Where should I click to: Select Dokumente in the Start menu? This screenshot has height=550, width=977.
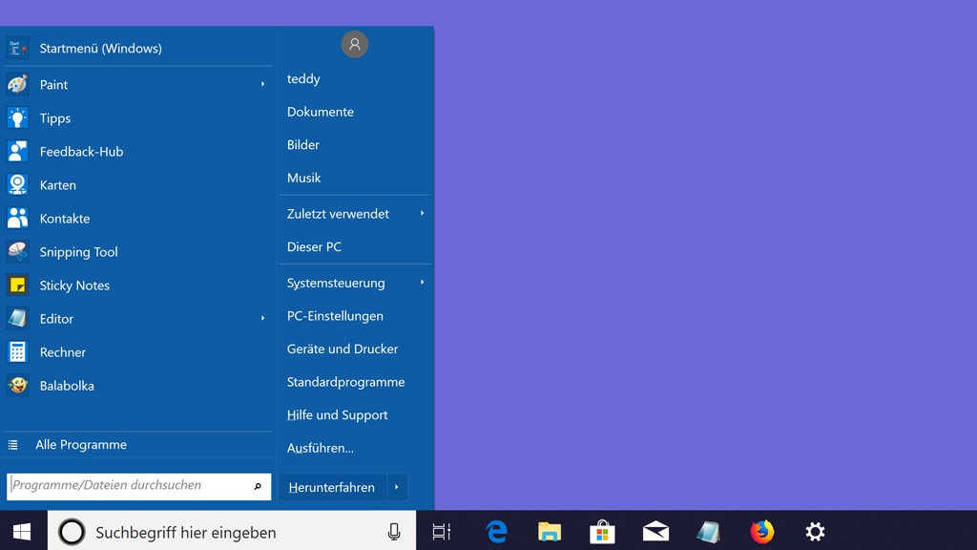click(320, 111)
